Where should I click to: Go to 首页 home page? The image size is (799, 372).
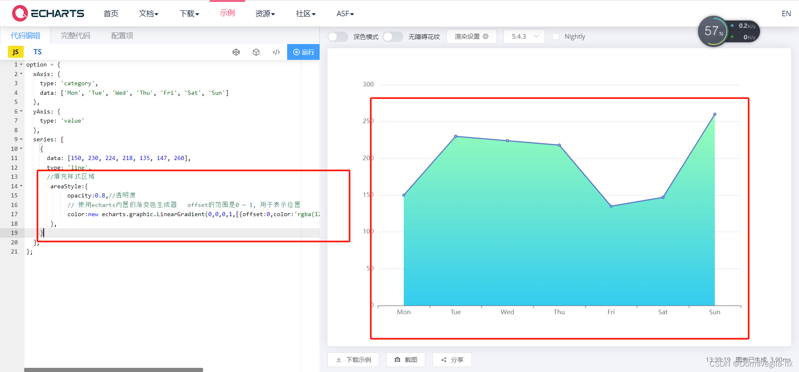(111, 14)
